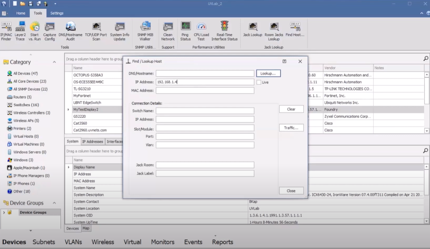Screen dimensions: 430x249
Task: Select Switches (16) category
Action: pos(23,105)
